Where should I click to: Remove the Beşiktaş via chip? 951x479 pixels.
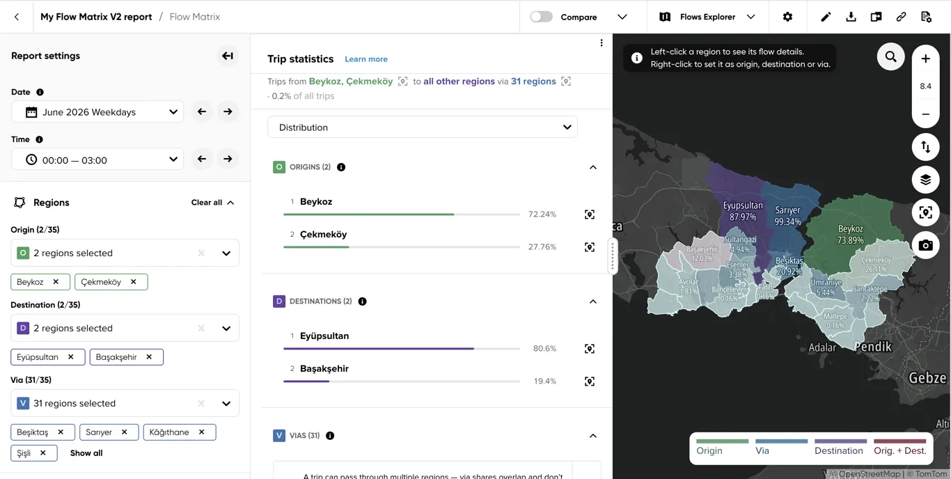[x=61, y=432]
